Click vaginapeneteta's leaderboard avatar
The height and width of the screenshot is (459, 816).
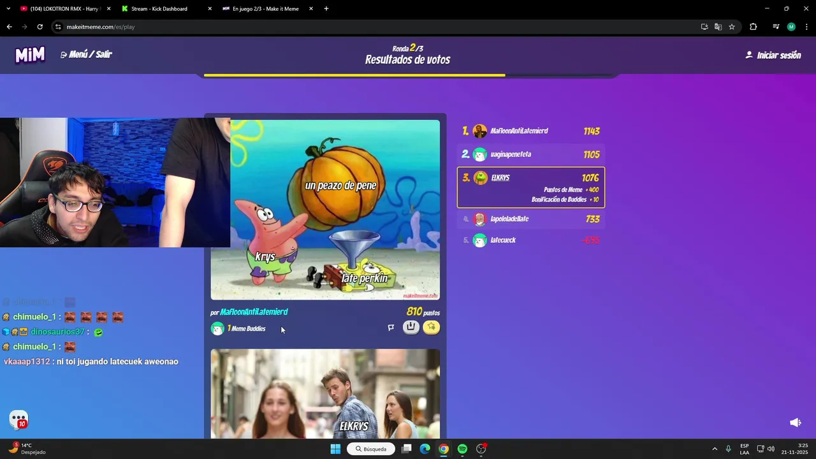click(480, 154)
